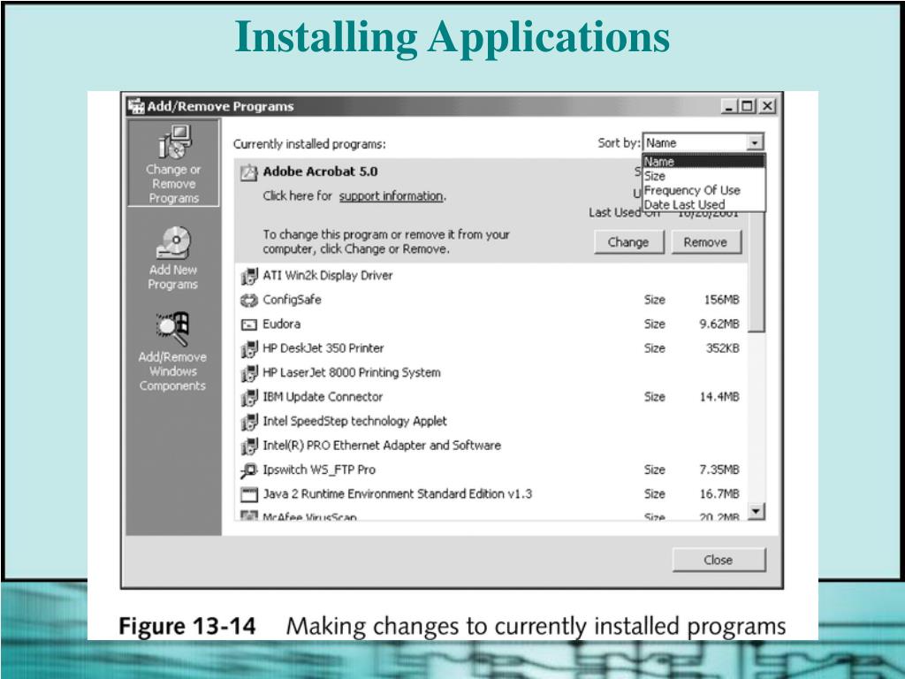Click the Currently installed programs label
The height and width of the screenshot is (679, 905).
click(309, 144)
